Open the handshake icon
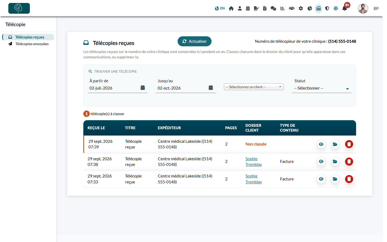This screenshot has height=242, width=387. pos(292,8)
